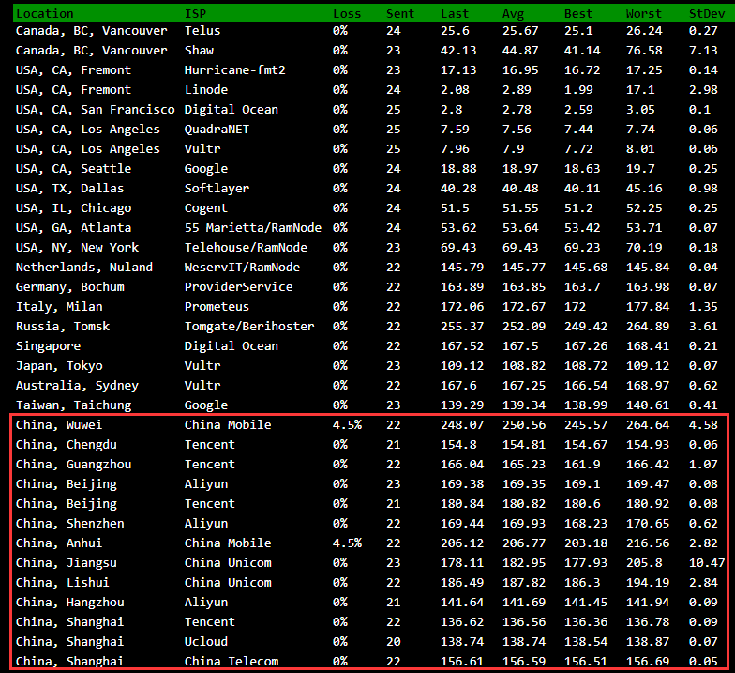Viewport: 735px width, 673px height.
Task: Select the Shaw ISP entry
Action: 199,51
